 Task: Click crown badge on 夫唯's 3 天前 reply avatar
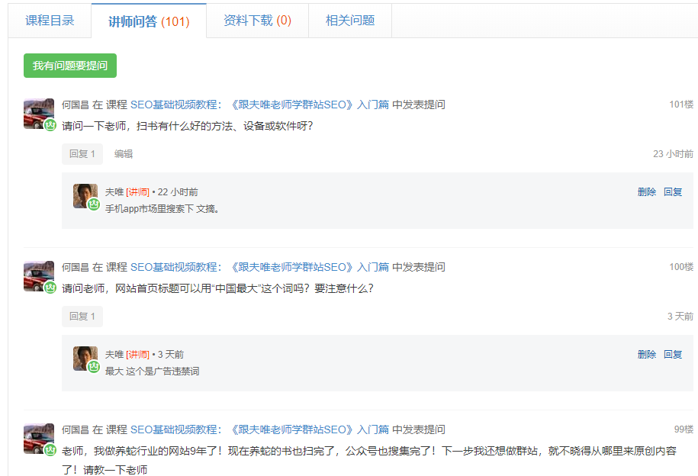coord(94,367)
